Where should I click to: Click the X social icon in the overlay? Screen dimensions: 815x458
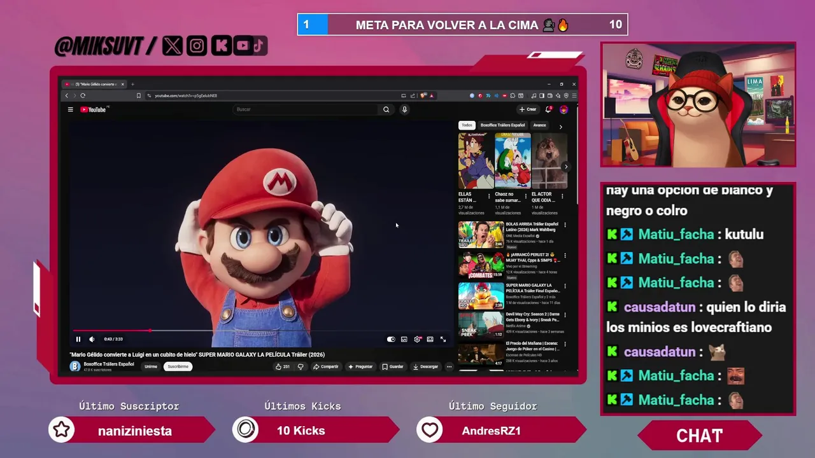173,45
